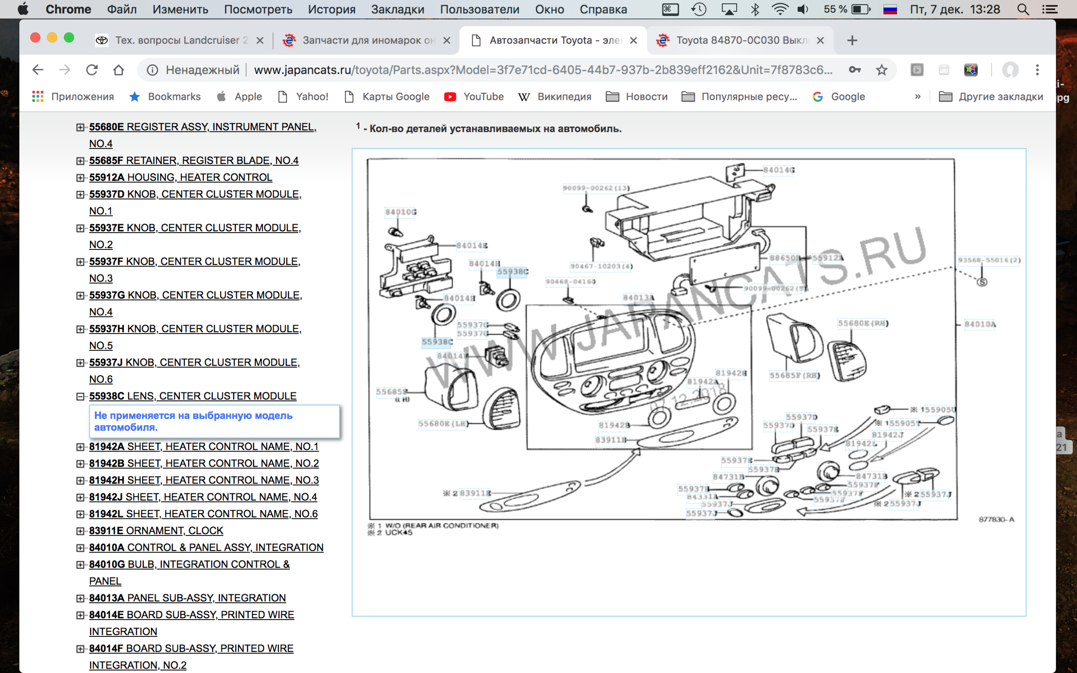Open macOS Spotlight search icon
Viewport: 1077px width, 673px height.
pos(1023,9)
